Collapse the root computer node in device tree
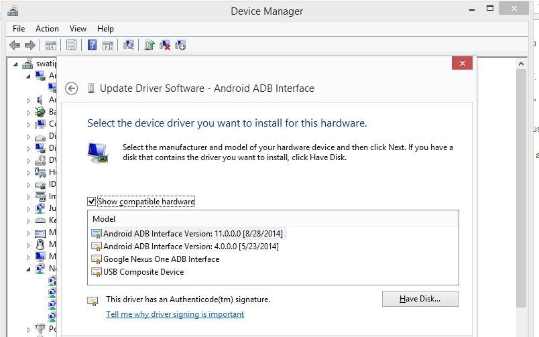The height and width of the screenshot is (337, 539). point(17,64)
